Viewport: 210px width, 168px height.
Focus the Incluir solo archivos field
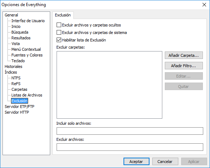[130, 131]
